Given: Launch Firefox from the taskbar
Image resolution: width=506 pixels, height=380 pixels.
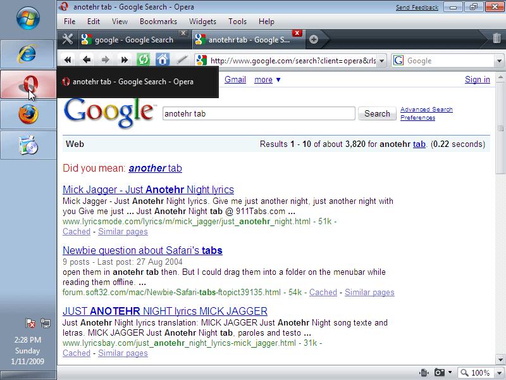Looking at the screenshot, I should click(28, 115).
